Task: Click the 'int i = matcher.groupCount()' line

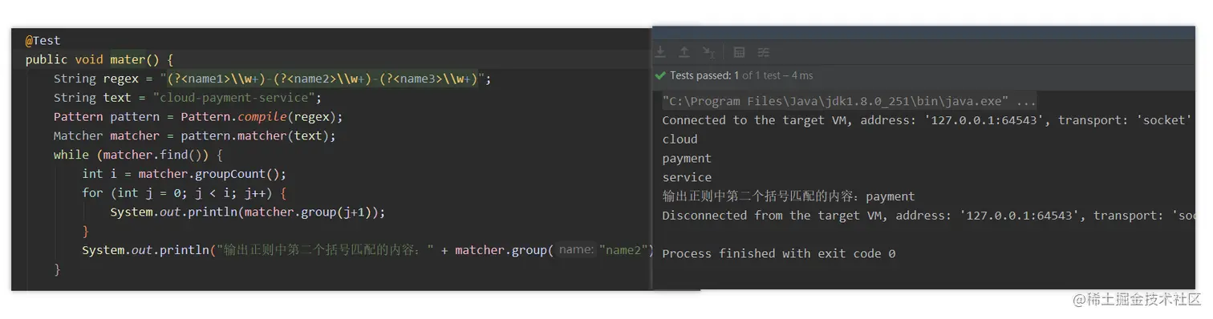Action: [x=184, y=174]
